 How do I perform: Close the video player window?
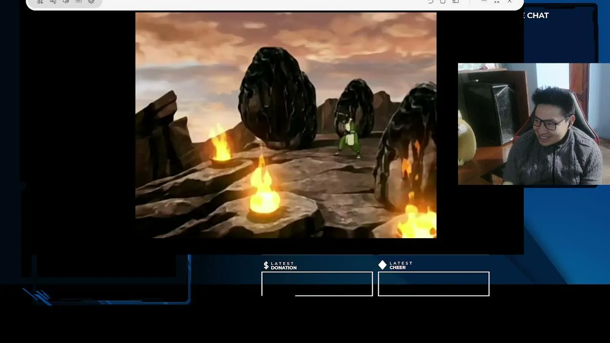tap(509, 2)
